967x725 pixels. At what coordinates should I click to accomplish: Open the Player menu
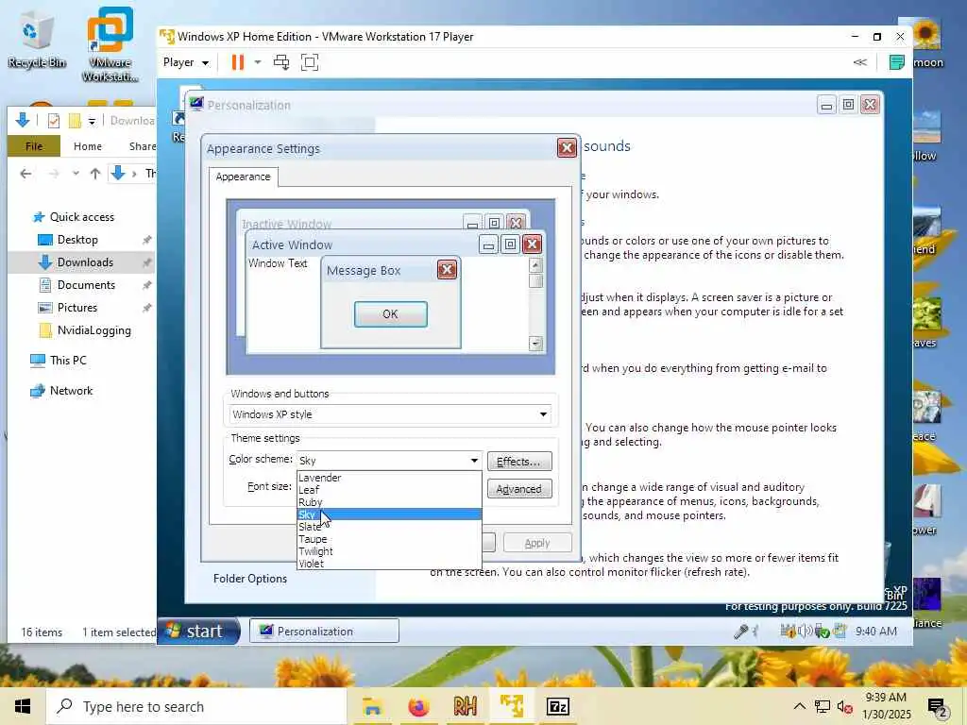pyautogui.click(x=186, y=62)
